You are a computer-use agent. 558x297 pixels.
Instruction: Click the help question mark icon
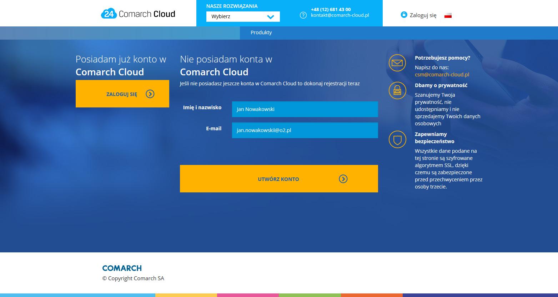[303, 15]
